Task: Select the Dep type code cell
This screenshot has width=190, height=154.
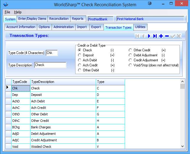Action: tap(21, 95)
